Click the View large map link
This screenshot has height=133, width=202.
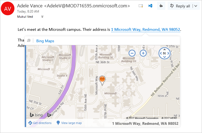69,123
